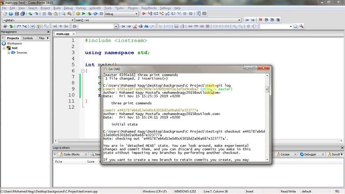Click the Git CMD scroll down arrow
Image resolution: width=345 pixels, height=194 pixels.
pos(267,160)
